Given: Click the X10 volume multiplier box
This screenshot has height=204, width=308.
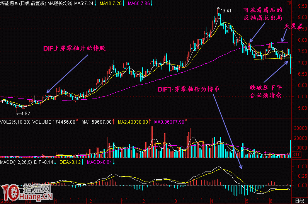Looking at the screenshot, I should point(296,154).
